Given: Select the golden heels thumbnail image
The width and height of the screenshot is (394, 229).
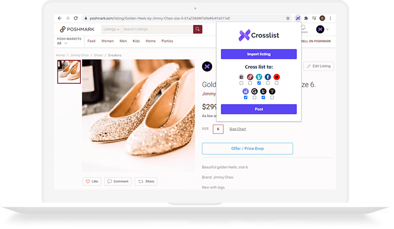Looking at the screenshot, I should coord(69,72).
